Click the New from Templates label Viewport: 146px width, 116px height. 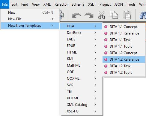pyautogui.click(x=25, y=26)
